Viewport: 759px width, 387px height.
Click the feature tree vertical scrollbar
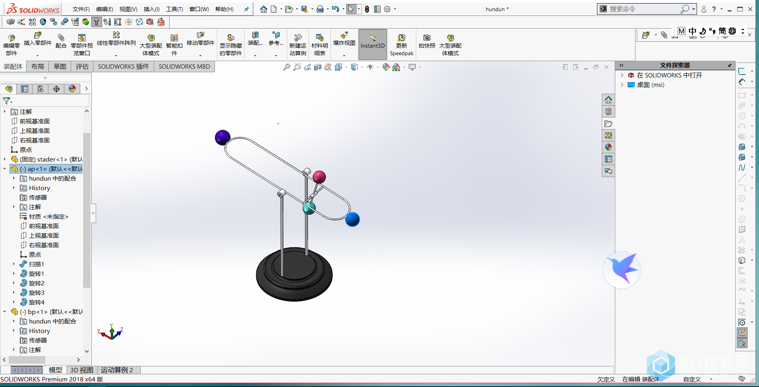[87, 210]
